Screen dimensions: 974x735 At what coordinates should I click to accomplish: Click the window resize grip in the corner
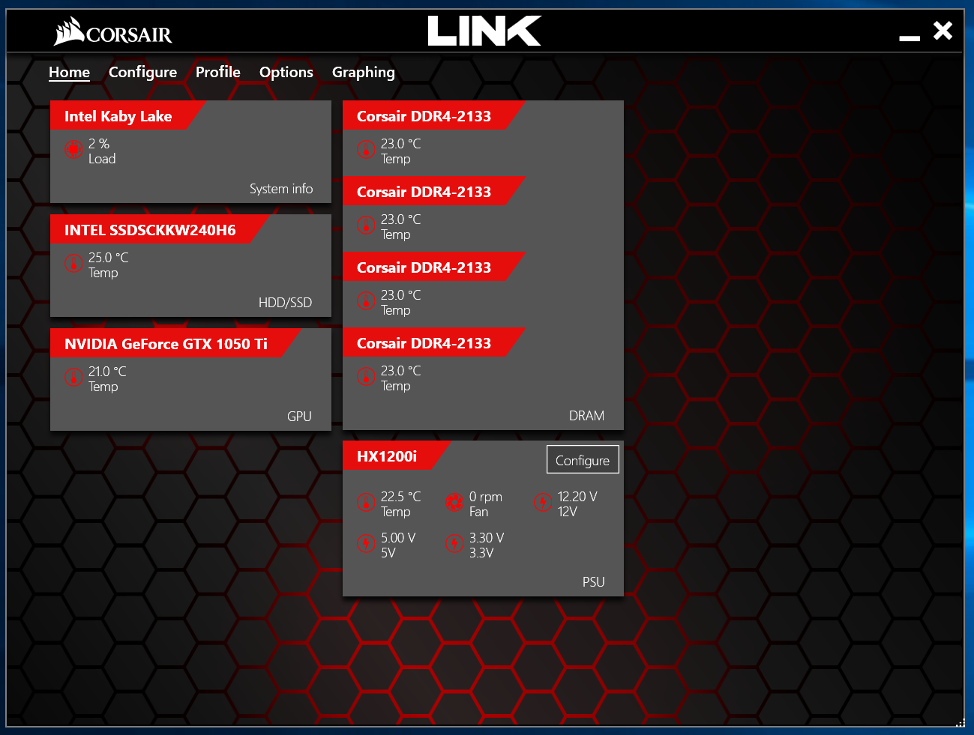click(x=961, y=723)
